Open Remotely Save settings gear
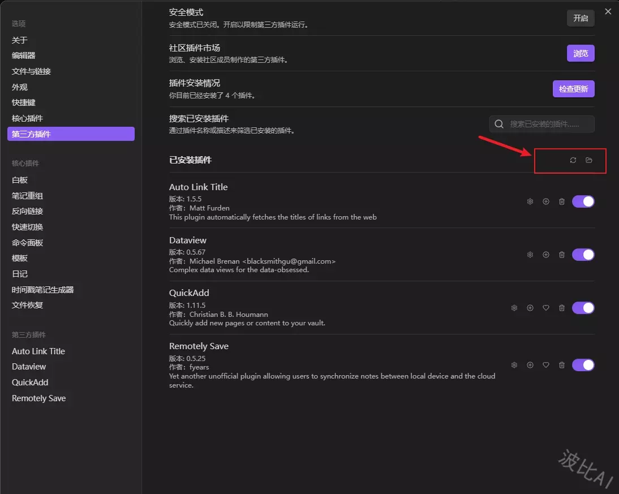The width and height of the screenshot is (619, 494). [x=514, y=365]
